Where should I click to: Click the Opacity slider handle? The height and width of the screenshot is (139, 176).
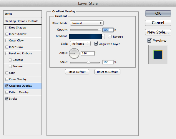99,29
